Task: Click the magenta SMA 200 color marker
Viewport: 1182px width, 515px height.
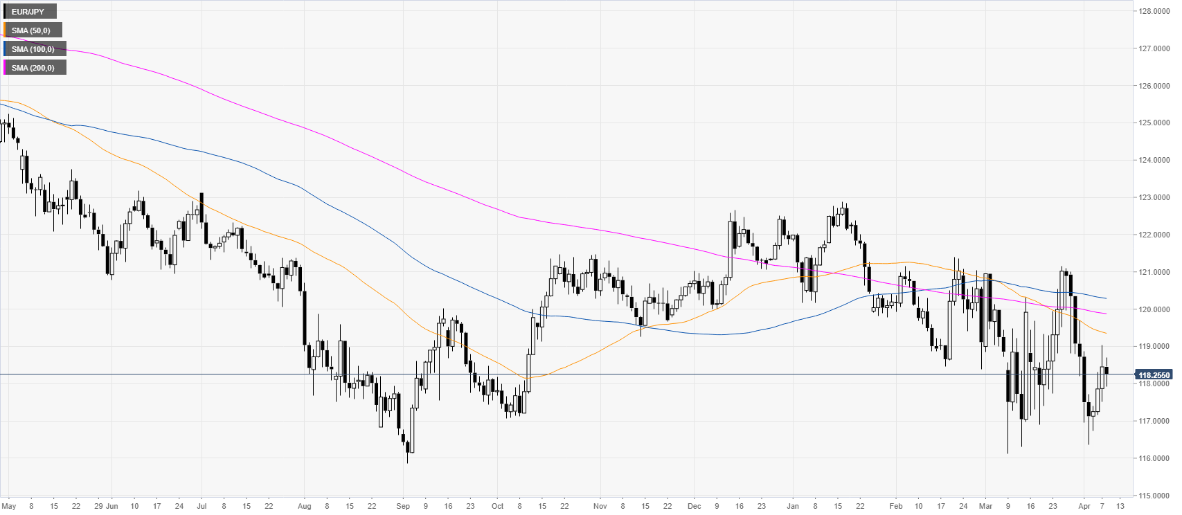Action: (5, 68)
